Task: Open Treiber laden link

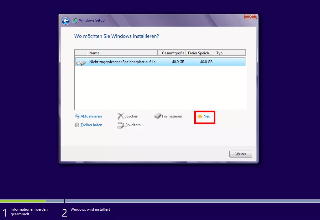Action: 91,125
